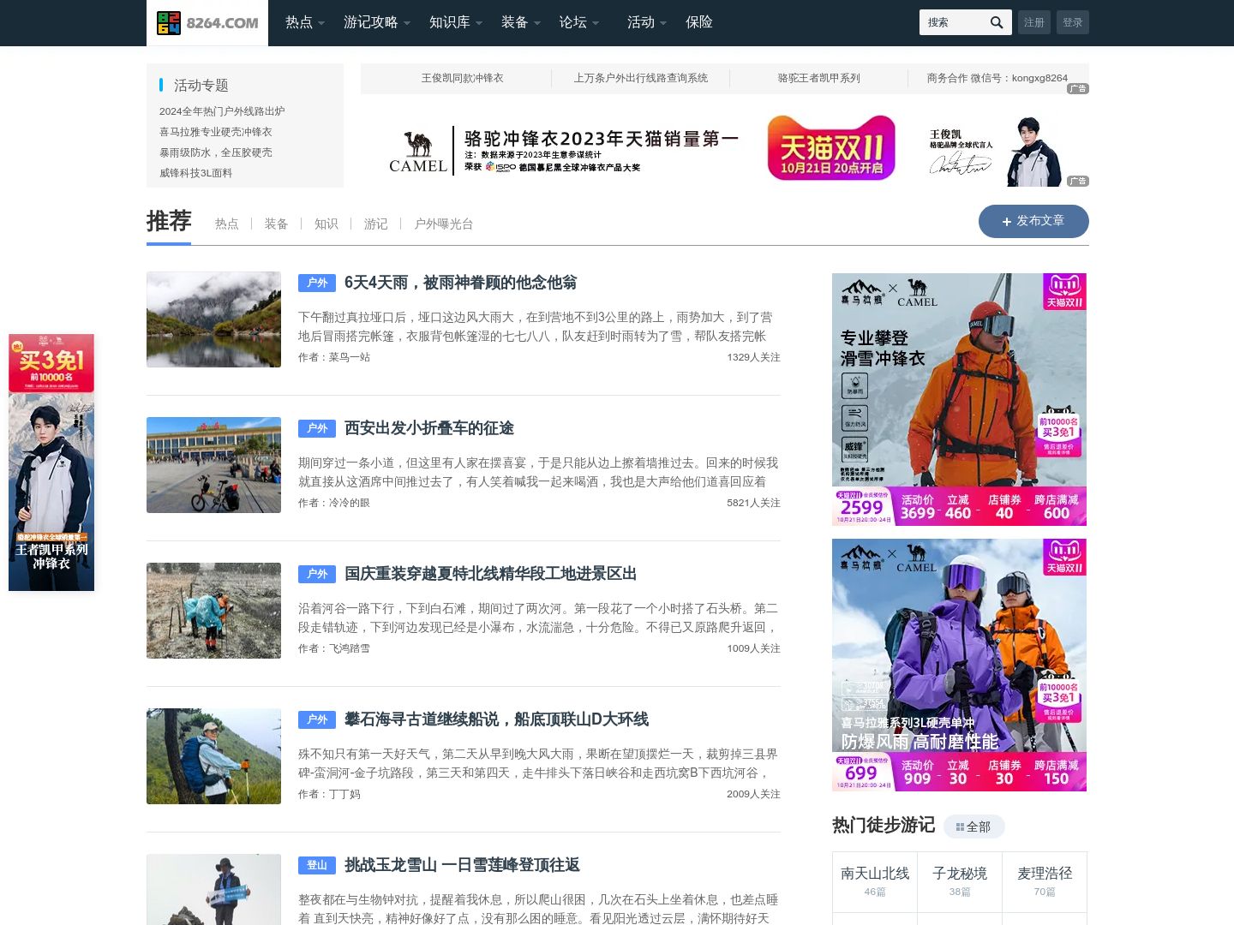Click the 商务合作 微信号 link
The height and width of the screenshot is (925, 1234).
pyautogui.click(x=997, y=78)
